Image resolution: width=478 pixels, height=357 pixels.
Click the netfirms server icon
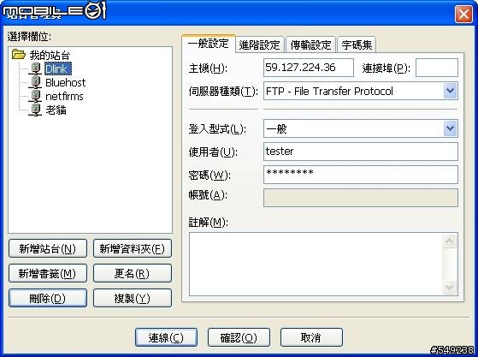(x=35, y=97)
